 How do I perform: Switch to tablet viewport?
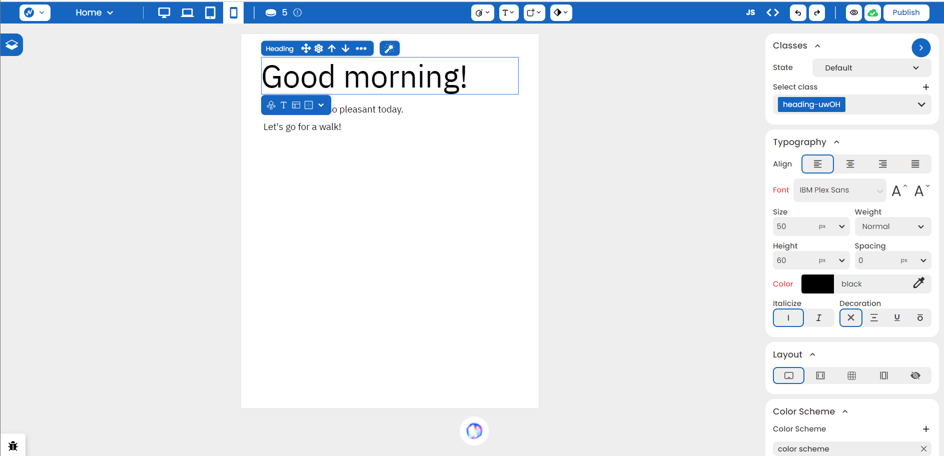(210, 12)
